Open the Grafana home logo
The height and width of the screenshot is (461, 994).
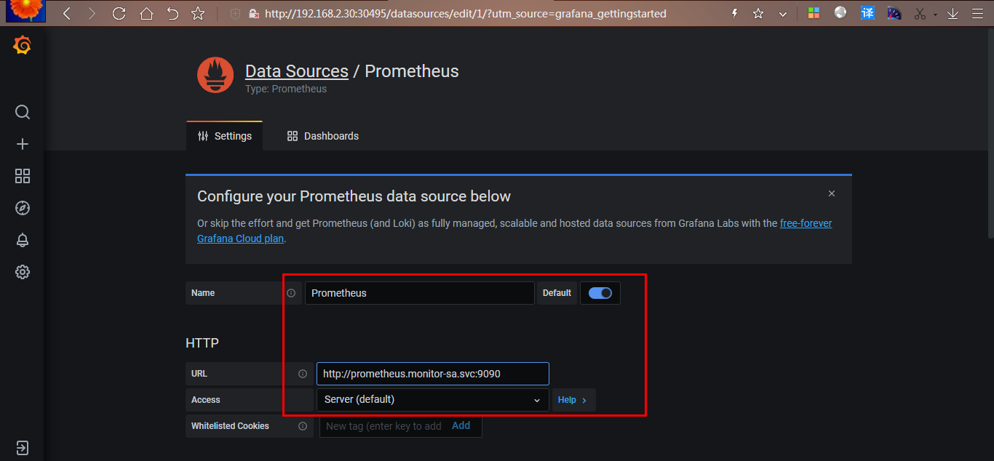click(22, 46)
